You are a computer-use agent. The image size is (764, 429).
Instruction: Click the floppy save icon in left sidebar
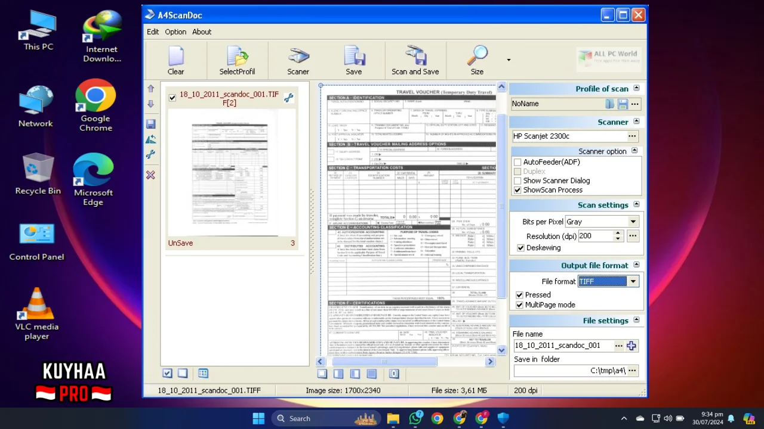click(150, 124)
